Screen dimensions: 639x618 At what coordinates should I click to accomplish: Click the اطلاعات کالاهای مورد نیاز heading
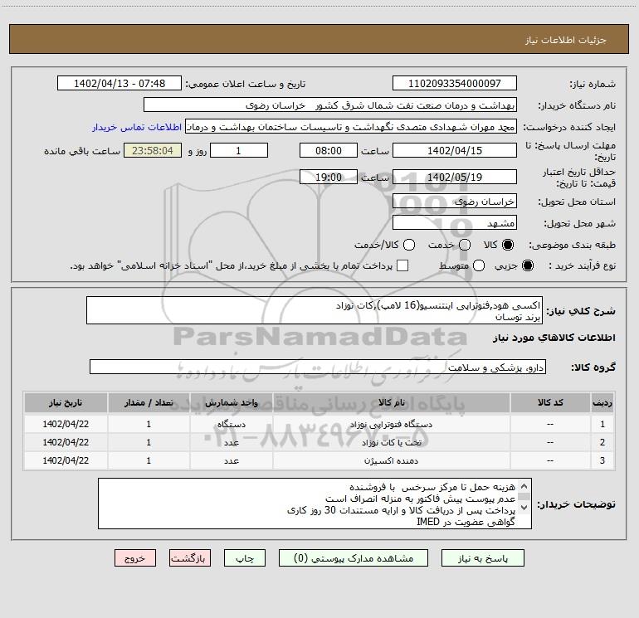pyautogui.click(x=554, y=338)
